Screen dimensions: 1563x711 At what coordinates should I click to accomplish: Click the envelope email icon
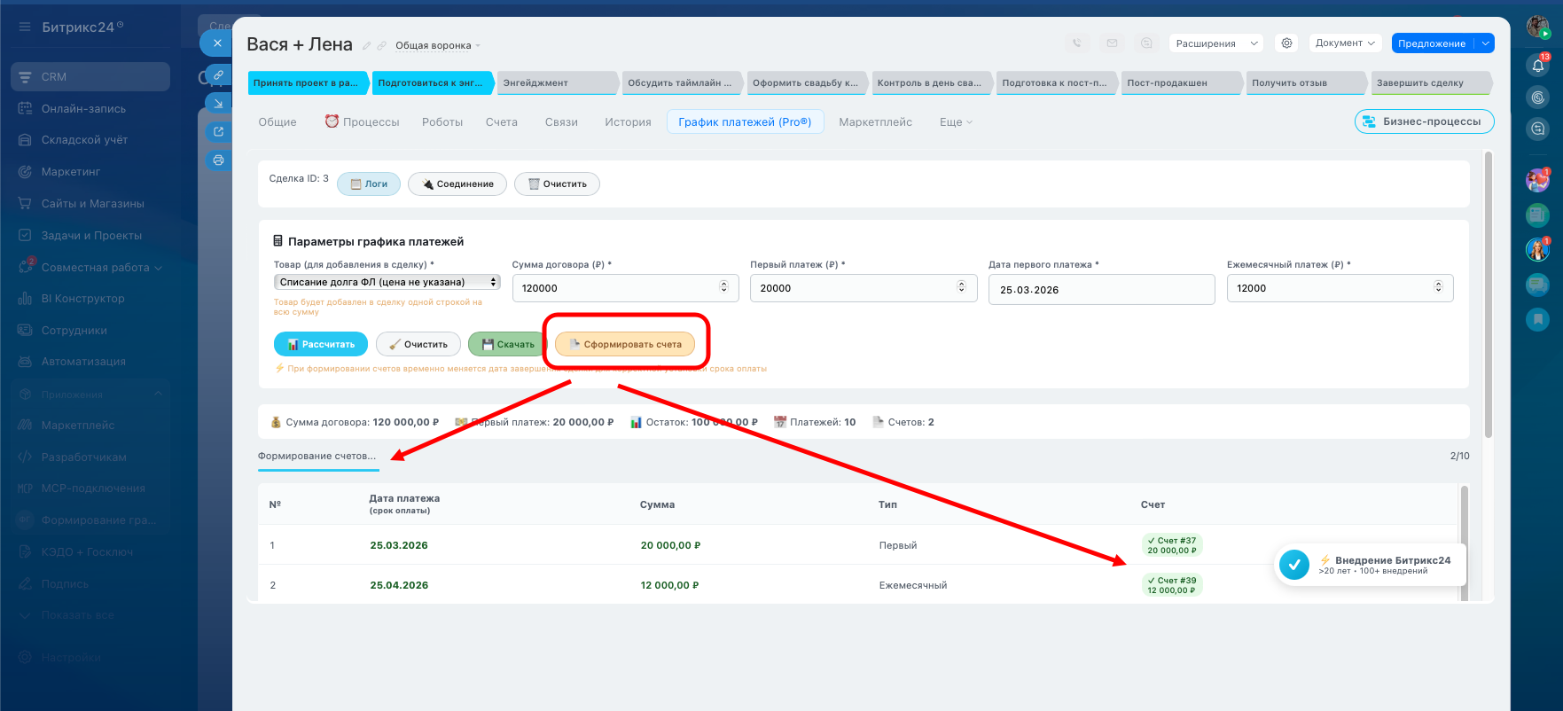click(x=1112, y=43)
